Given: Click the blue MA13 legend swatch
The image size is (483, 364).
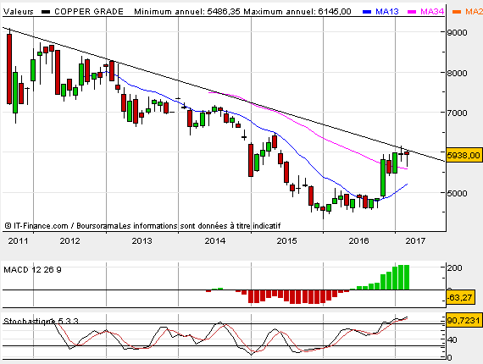Looking at the screenshot, I should 367,12.
